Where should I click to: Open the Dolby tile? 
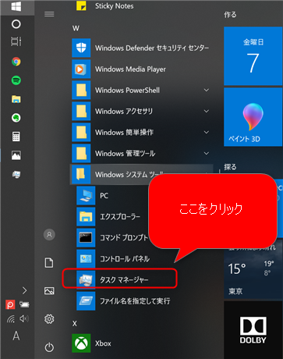coord(253,330)
